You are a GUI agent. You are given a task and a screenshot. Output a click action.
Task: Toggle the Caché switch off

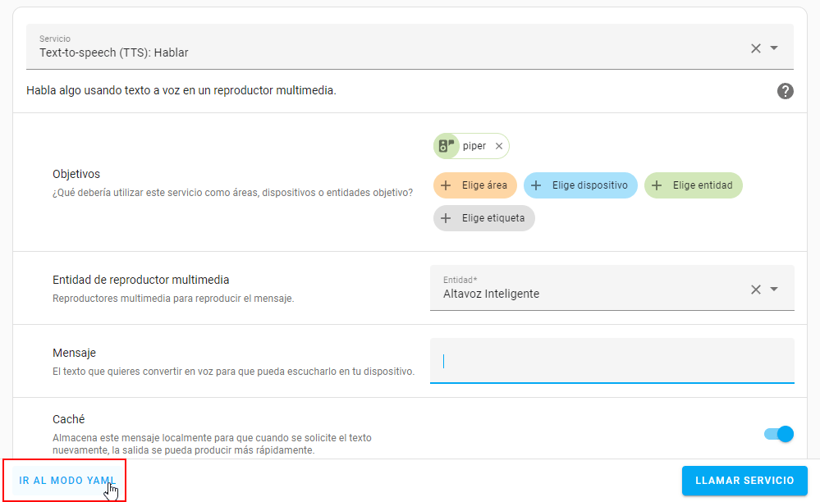[779, 434]
